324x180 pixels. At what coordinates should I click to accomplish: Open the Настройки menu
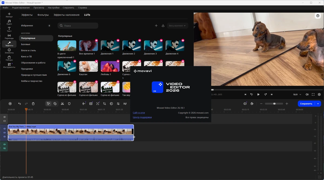tap(54, 8)
